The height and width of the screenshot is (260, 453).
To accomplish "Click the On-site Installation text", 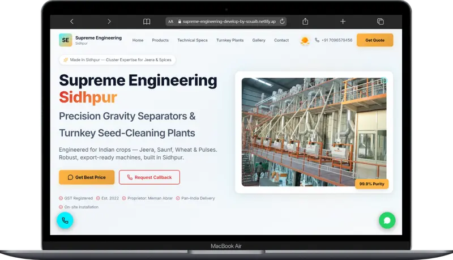I will click(x=82, y=207).
